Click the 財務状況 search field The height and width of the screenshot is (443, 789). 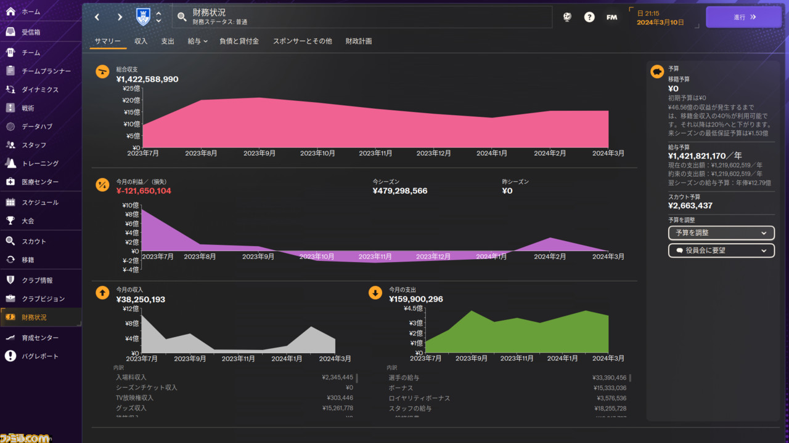(362, 17)
